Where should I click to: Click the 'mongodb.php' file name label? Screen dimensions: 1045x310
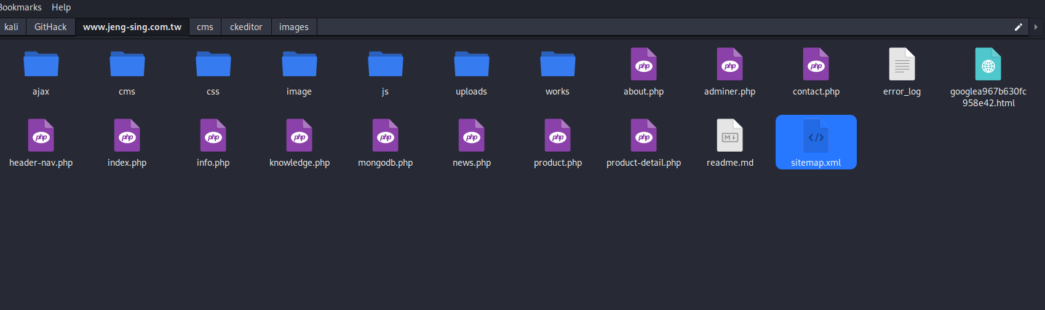[x=386, y=163]
